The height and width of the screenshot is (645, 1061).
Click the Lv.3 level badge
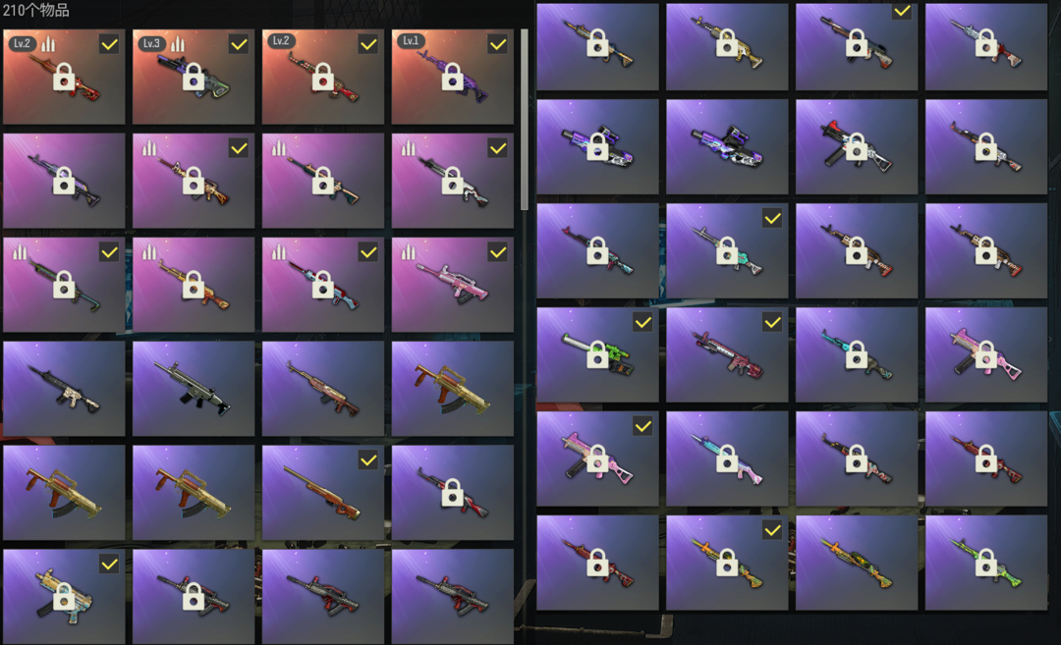coord(151,44)
